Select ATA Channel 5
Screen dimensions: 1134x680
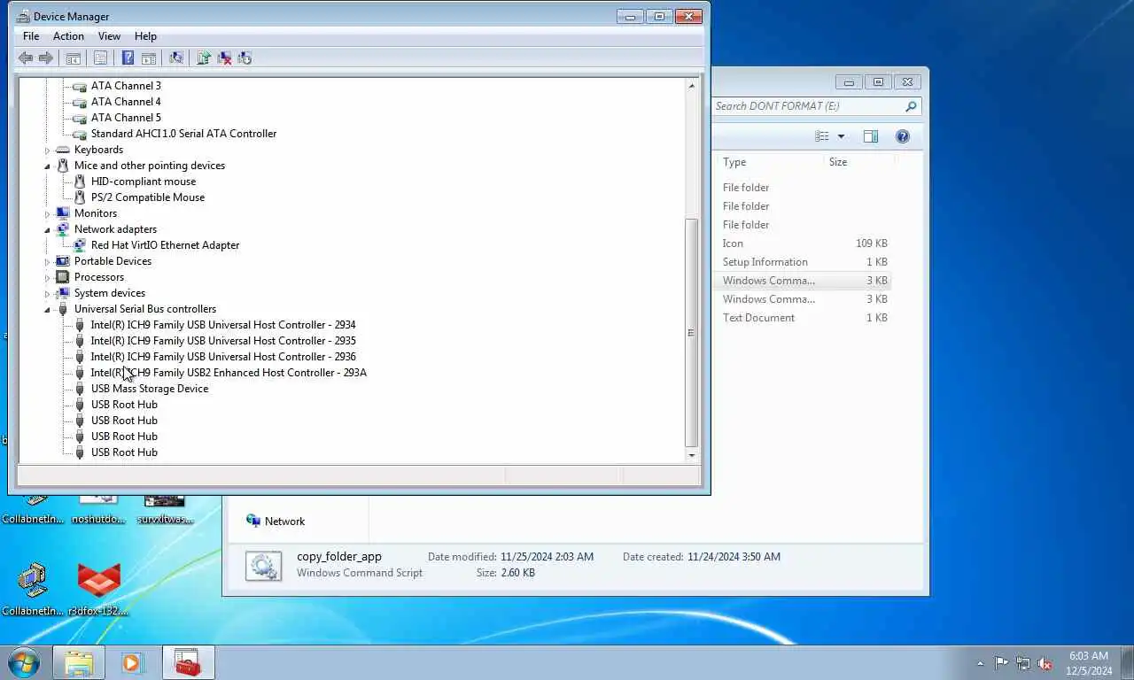[126, 118]
